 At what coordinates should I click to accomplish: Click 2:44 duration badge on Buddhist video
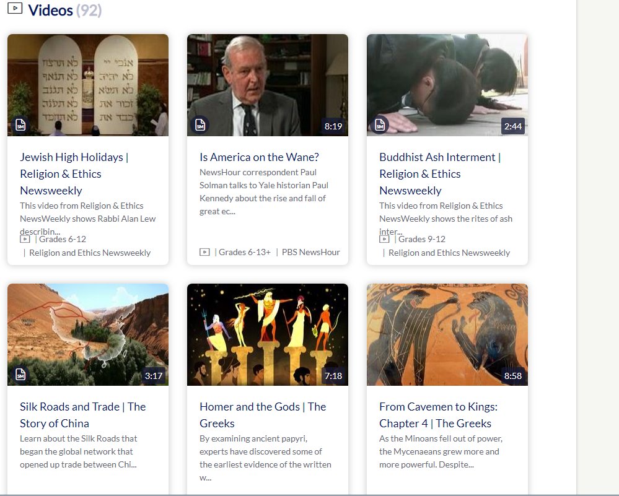pos(513,126)
